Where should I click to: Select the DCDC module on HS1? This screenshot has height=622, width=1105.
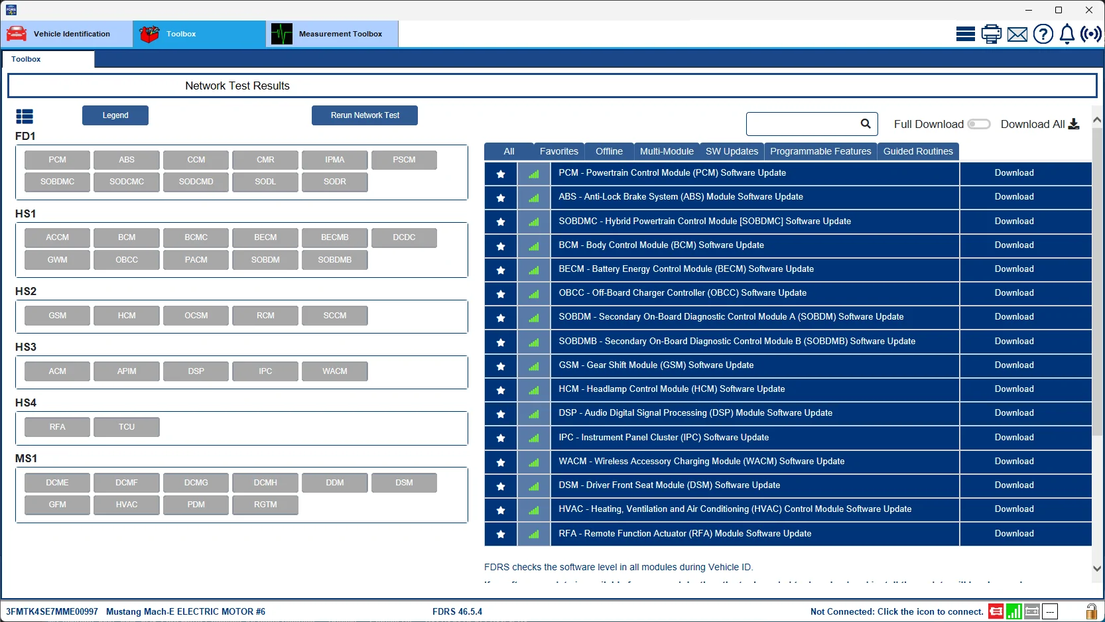click(404, 237)
